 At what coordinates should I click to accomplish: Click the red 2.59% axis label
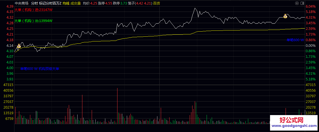(x=311, y=28)
